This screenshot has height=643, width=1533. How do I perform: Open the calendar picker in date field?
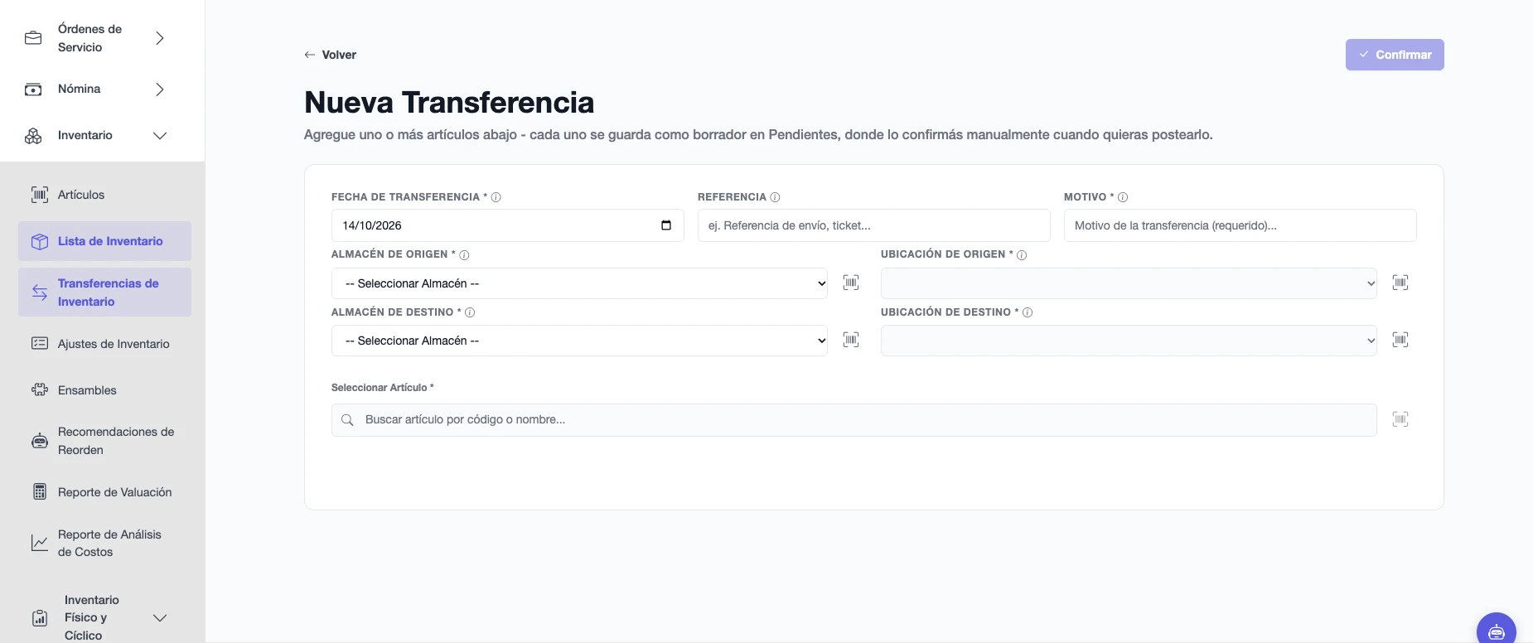tap(666, 225)
